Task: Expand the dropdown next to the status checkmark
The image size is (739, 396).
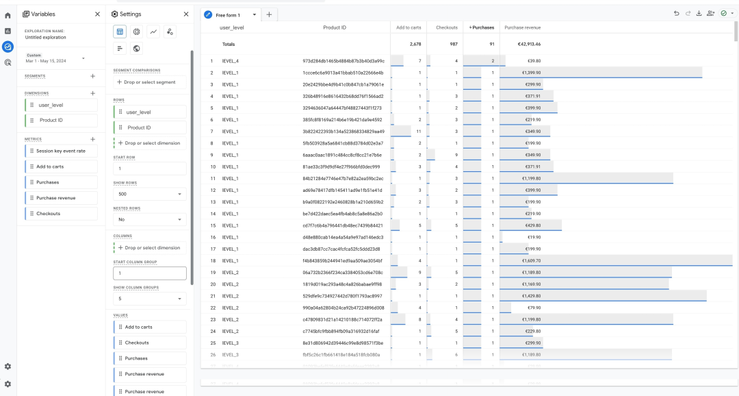Action: click(x=732, y=13)
